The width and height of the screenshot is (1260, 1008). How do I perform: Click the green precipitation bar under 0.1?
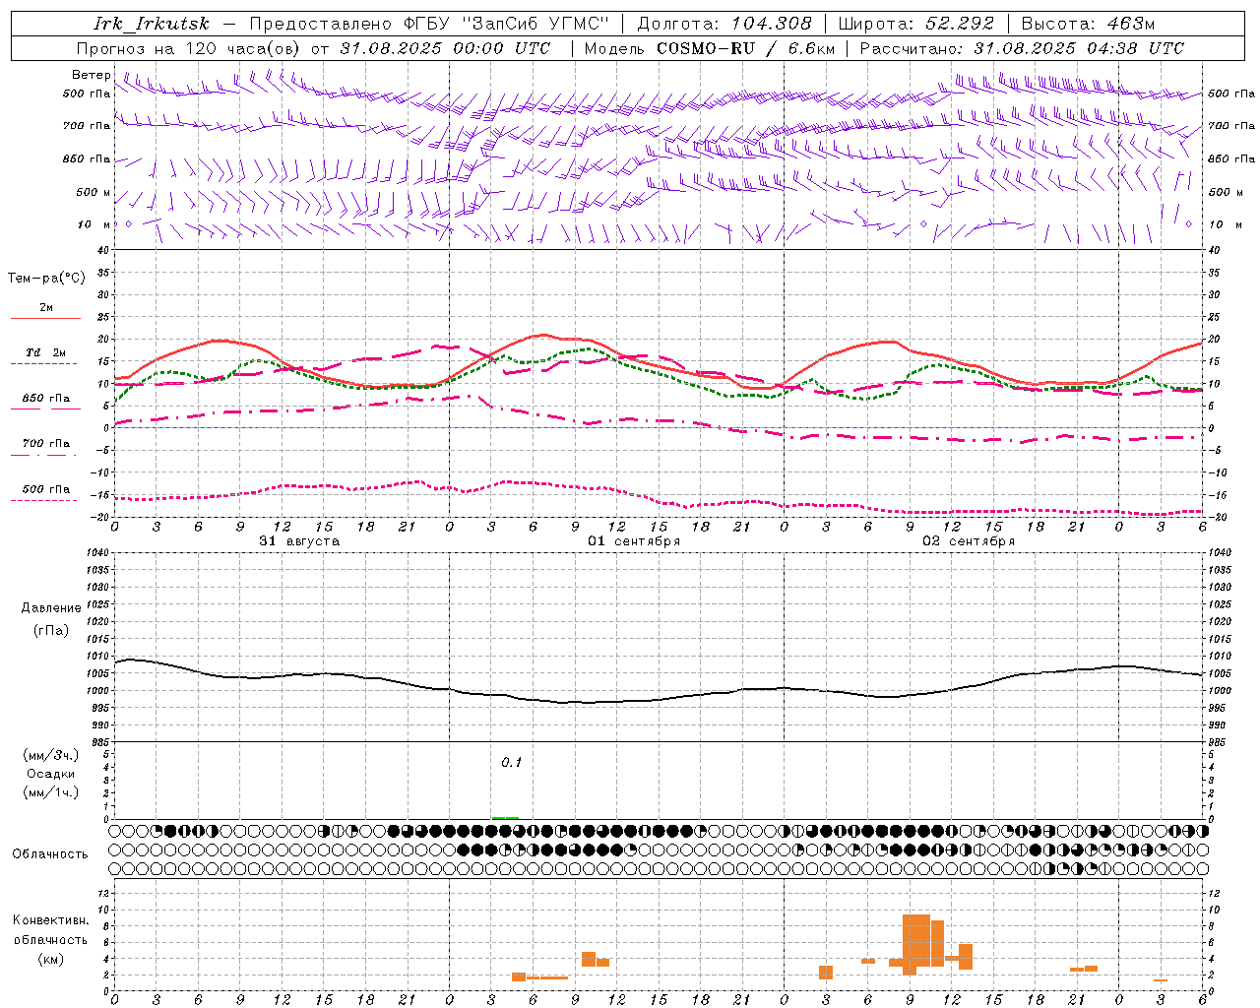505,817
